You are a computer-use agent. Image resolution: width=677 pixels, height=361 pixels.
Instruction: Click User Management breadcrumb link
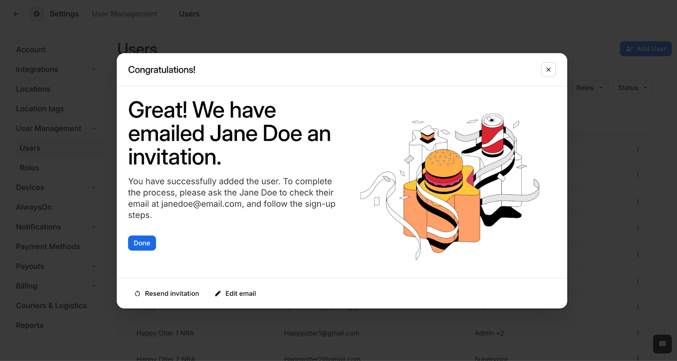coord(124,14)
